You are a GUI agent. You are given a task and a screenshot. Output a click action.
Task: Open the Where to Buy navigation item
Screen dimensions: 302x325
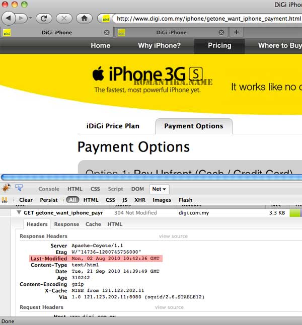(280, 45)
